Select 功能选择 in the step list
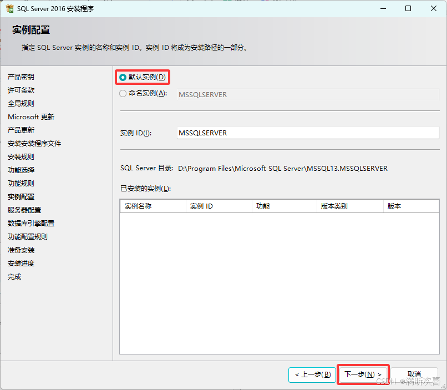 pyautogui.click(x=21, y=170)
